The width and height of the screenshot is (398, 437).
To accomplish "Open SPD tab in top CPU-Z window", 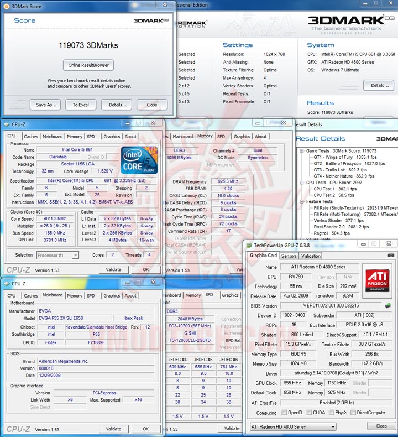I will pyautogui.click(x=91, y=137).
